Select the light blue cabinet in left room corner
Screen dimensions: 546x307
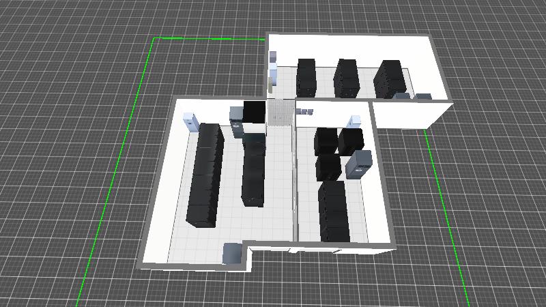(190, 121)
